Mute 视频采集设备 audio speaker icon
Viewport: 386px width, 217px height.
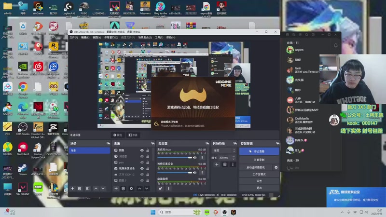click(195, 173)
